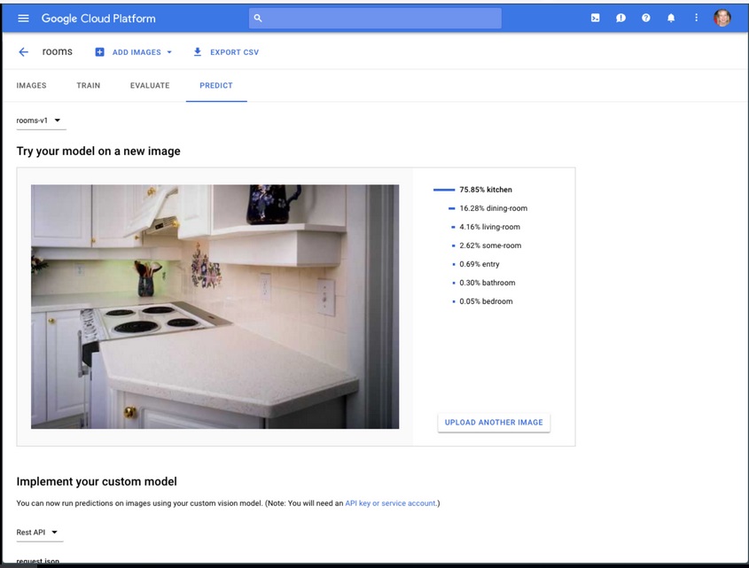Screen dimensions: 749x568
Task: Open the hamburger navigation menu
Action: point(23,18)
